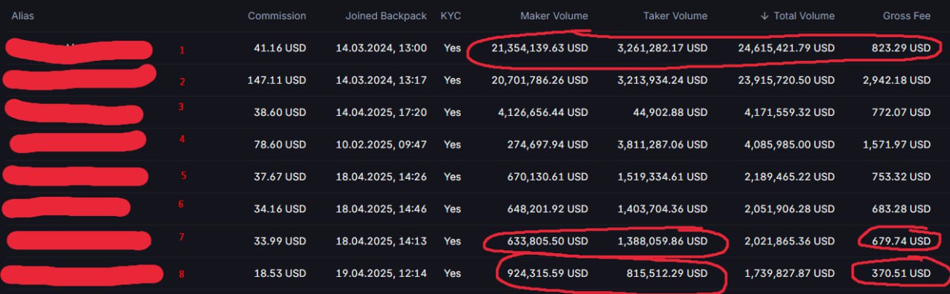Click gross fee 1,571.97 USD
Screen dimensions: 950x294
pos(897,145)
